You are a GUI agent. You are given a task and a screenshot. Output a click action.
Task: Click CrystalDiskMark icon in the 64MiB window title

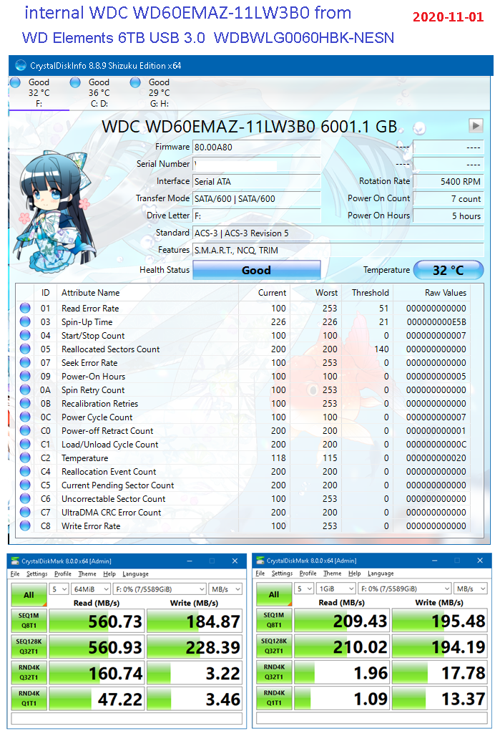coord(16,561)
